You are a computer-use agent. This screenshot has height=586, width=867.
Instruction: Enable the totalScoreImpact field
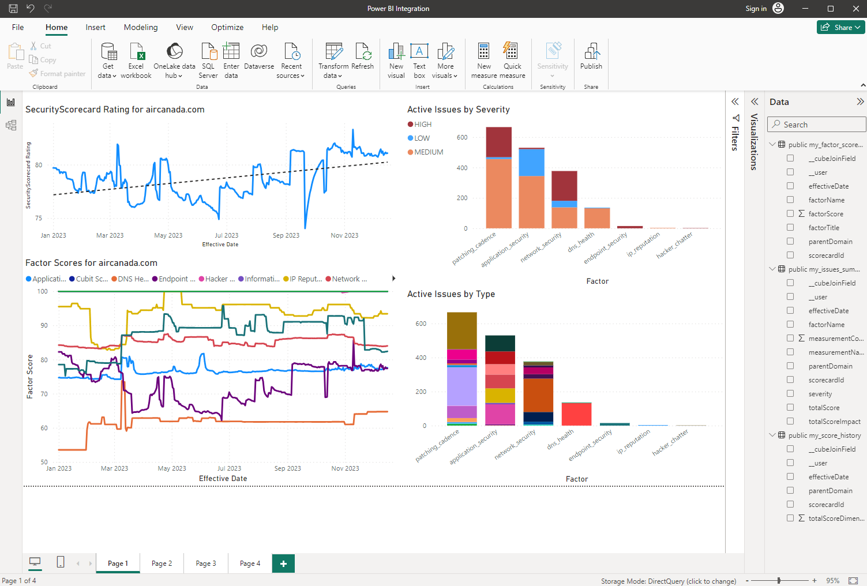(790, 421)
